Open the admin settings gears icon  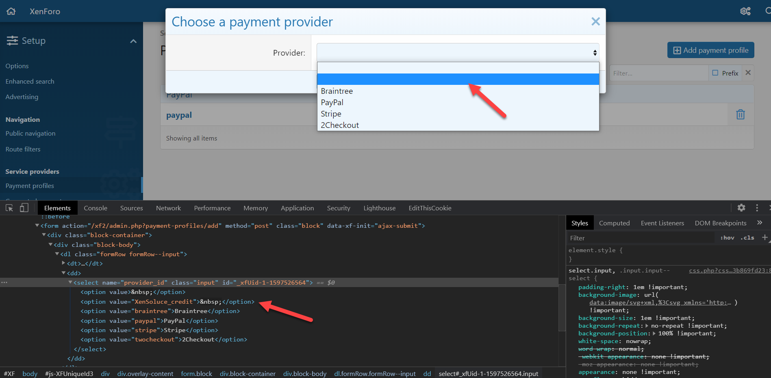(745, 11)
